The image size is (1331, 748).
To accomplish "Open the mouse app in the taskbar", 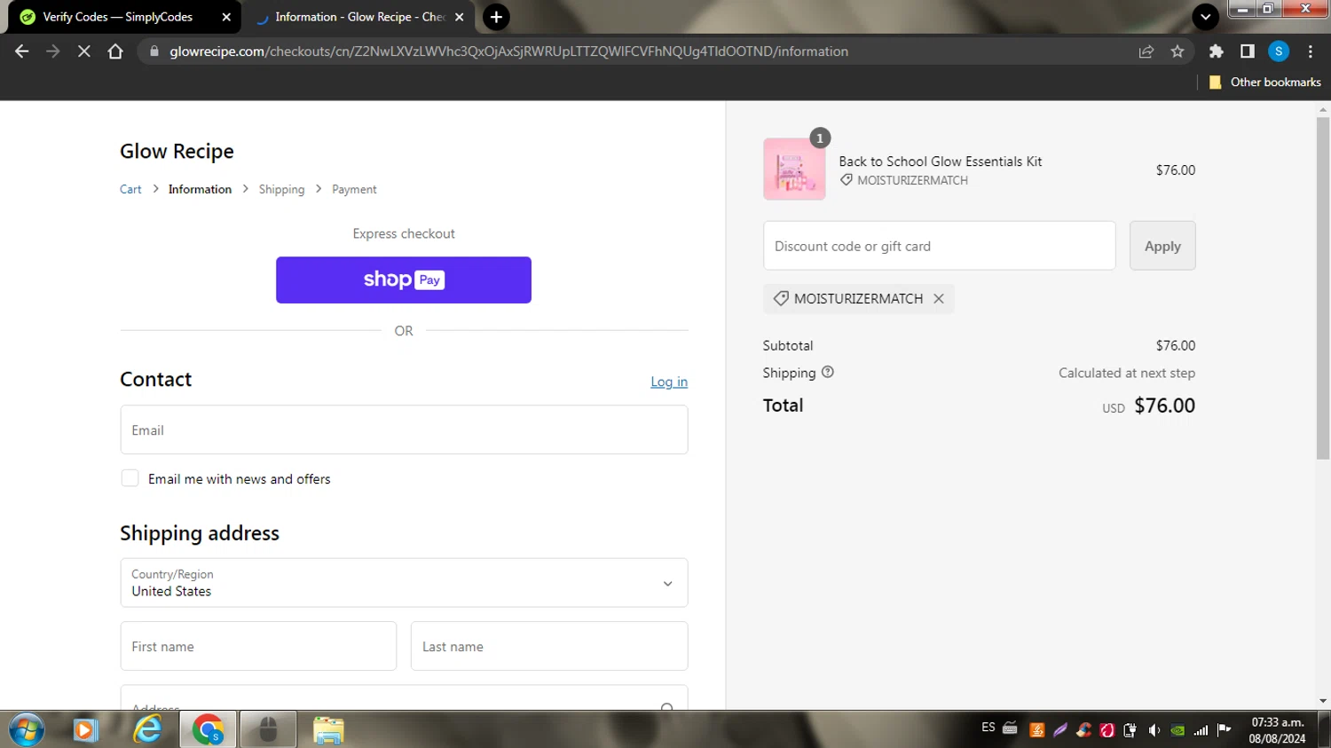I will [x=268, y=729].
